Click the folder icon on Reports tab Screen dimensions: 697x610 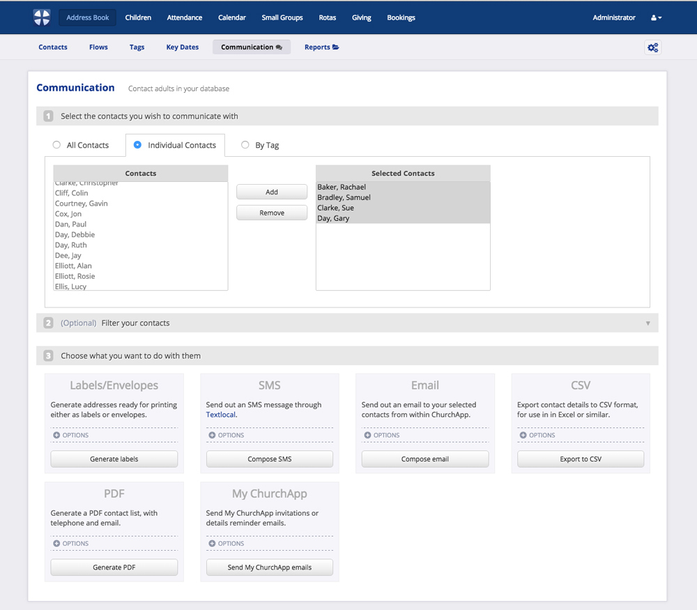click(335, 47)
